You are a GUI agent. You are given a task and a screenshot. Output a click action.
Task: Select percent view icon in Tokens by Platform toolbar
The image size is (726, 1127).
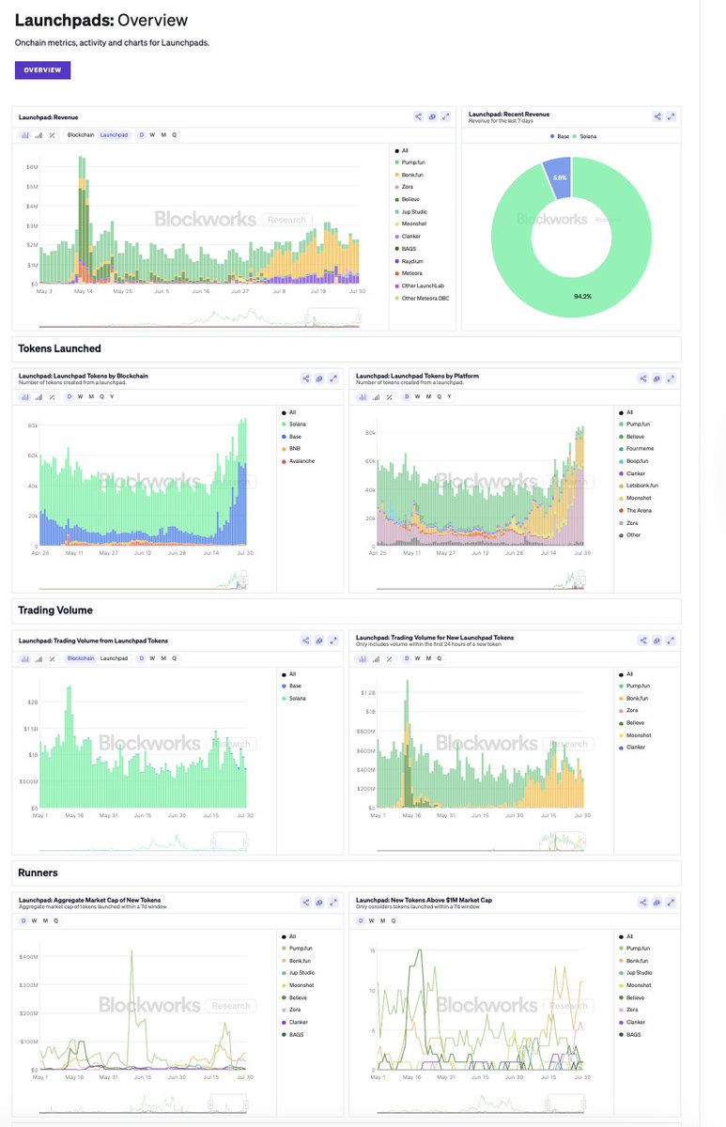(390, 396)
